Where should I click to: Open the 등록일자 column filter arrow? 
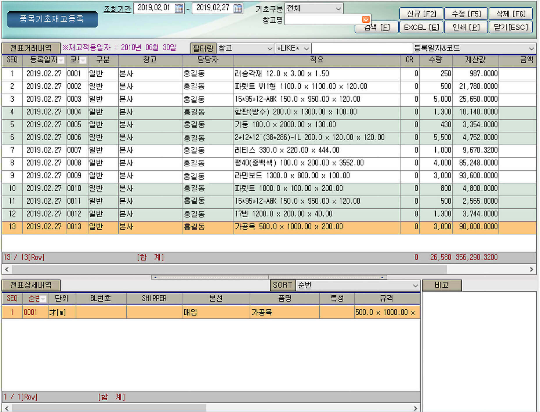point(61,60)
